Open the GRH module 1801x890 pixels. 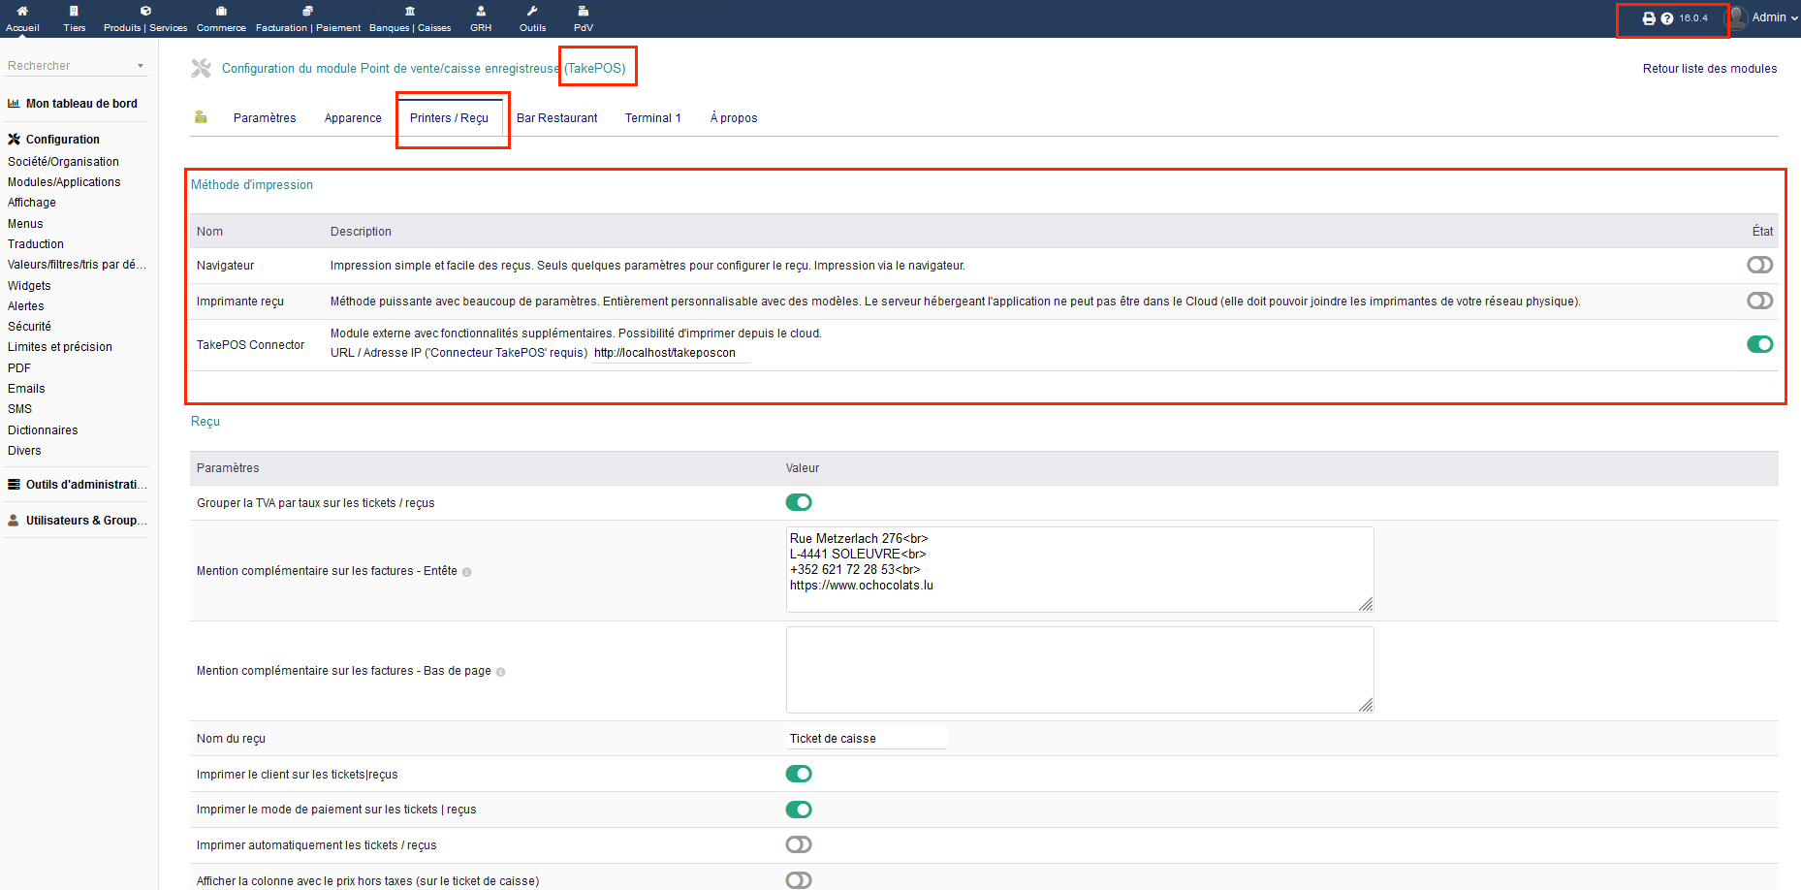(x=481, y=17)
